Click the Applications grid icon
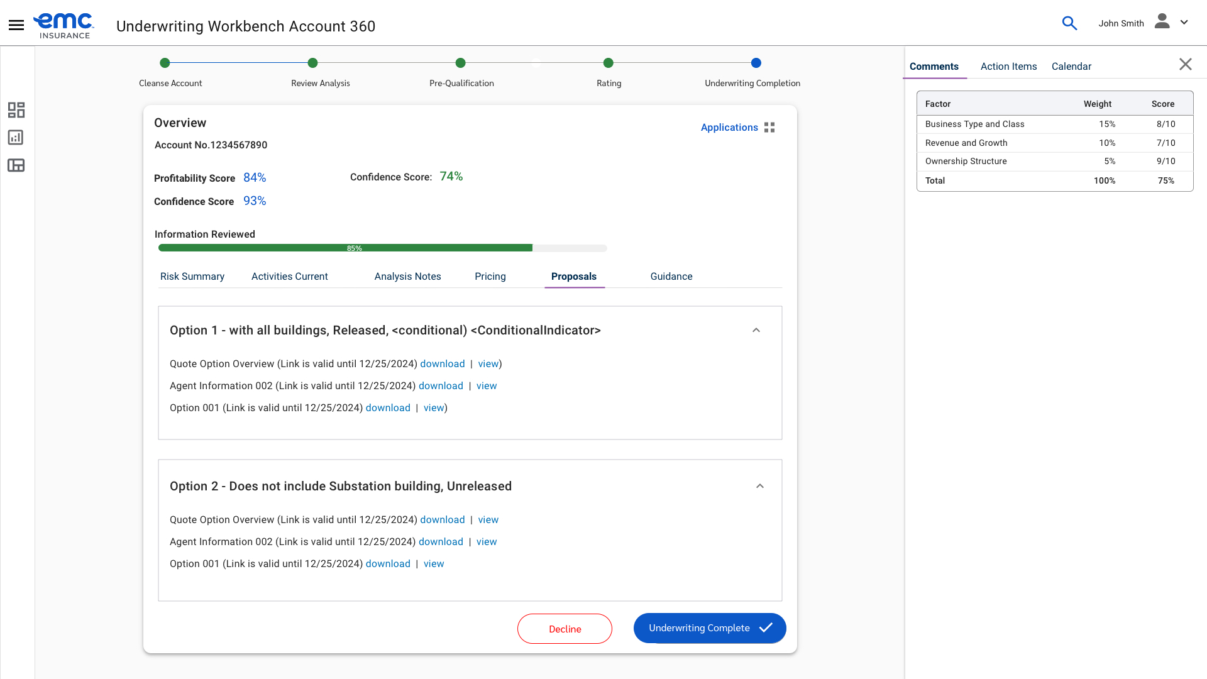 769,128
